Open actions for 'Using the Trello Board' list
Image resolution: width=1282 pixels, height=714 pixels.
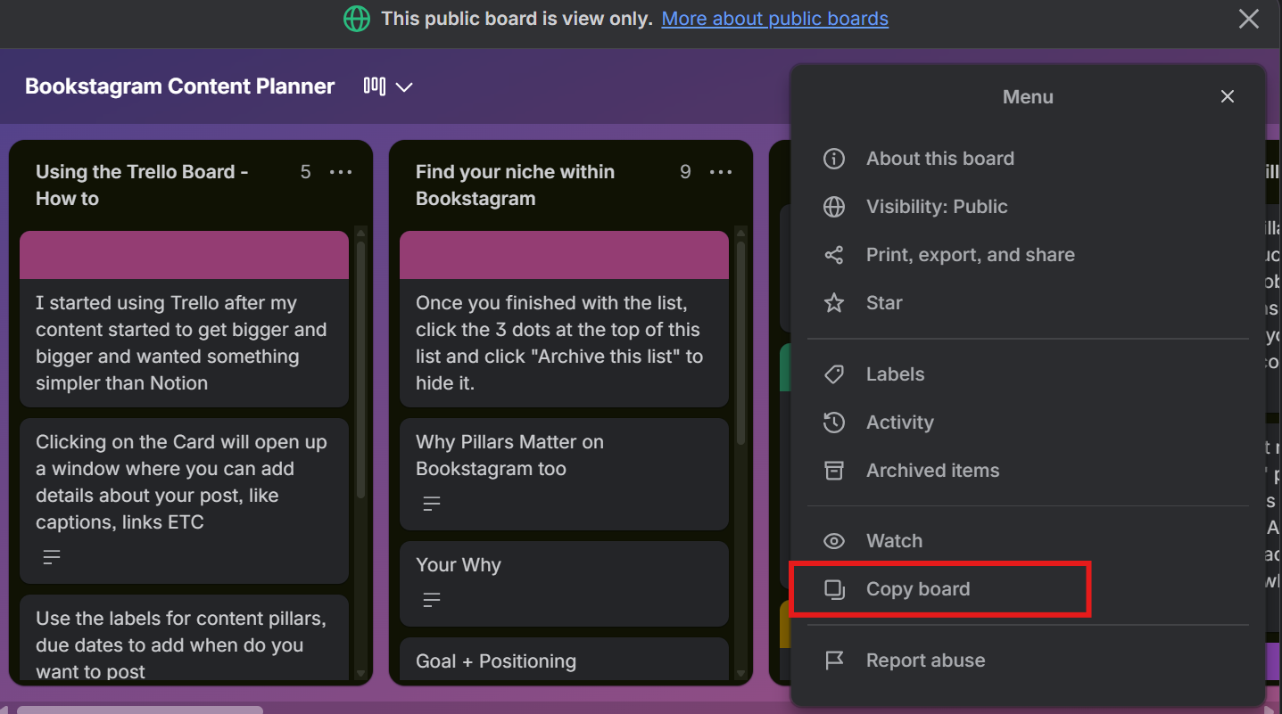(341, 172)
